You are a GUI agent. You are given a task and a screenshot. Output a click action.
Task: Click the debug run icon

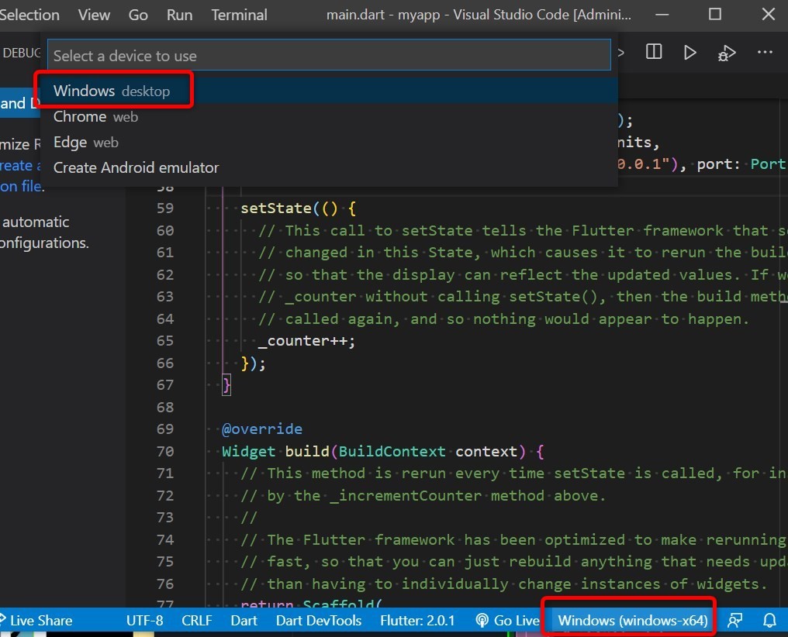(x=727, y=53)
